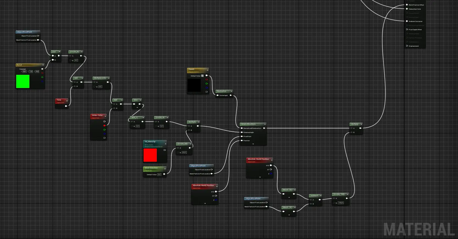Select the Normalize node by its title
This screenshot has width=458, height=239.
[222, 91]
